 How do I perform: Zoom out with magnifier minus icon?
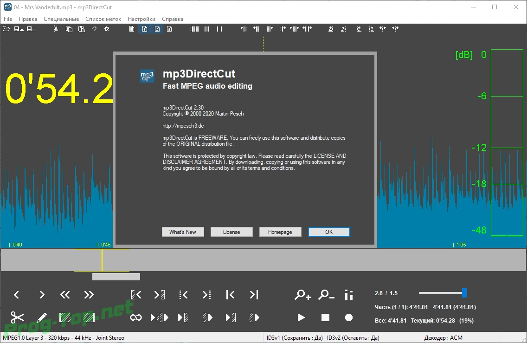326,295
